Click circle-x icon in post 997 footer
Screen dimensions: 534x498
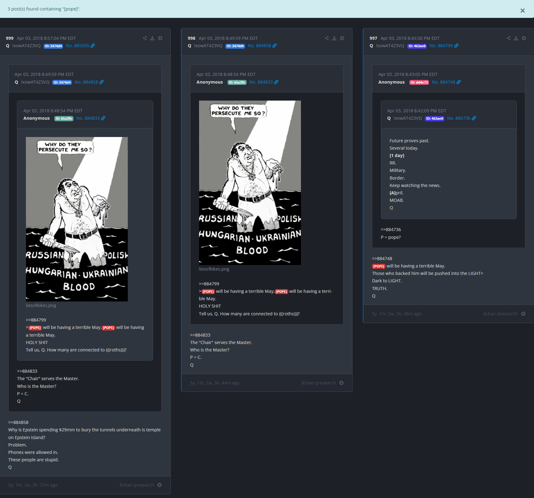tap(523, 314)
